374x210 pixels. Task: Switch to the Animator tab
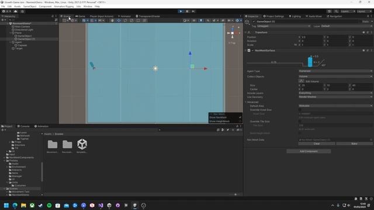[x=124, y=16]
